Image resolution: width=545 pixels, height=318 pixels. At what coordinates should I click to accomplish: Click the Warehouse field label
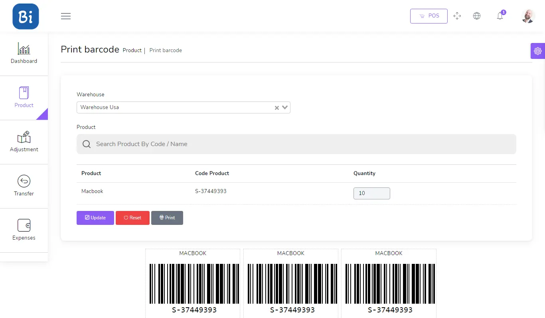(x=91, y=95)
